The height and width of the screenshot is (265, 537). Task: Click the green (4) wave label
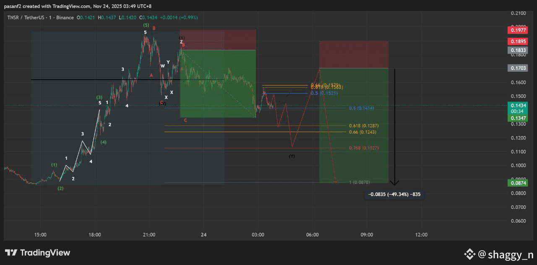click(103, 142)
